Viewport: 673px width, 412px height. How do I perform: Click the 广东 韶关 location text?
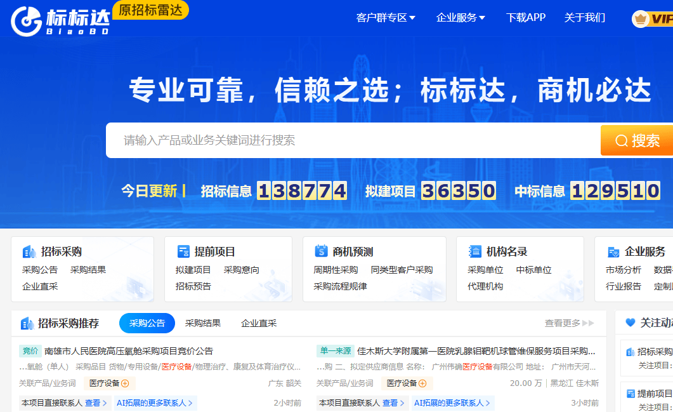285,383
